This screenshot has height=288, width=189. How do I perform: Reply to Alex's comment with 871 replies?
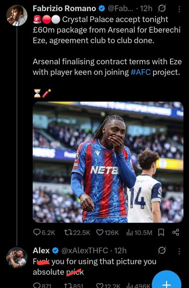(x=43, y=286)
